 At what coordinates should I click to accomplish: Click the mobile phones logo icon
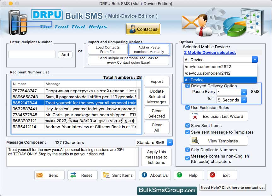(18, 22)
